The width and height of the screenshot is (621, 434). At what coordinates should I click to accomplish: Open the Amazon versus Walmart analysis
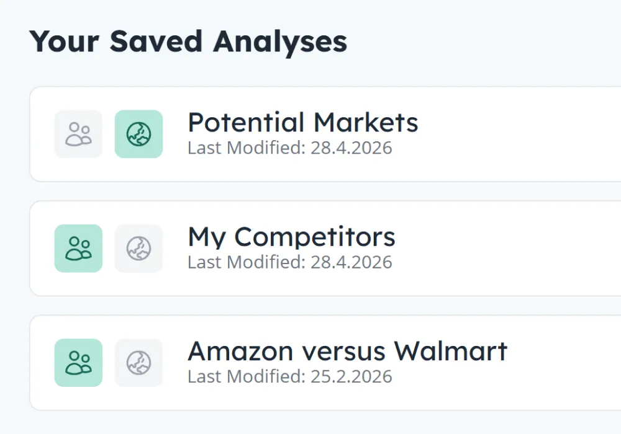[348, 351]
